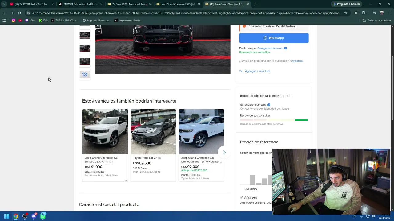Open the YouTube bookmark icon
The width and height of the screenshot is (394, 221).
point(20,21)
